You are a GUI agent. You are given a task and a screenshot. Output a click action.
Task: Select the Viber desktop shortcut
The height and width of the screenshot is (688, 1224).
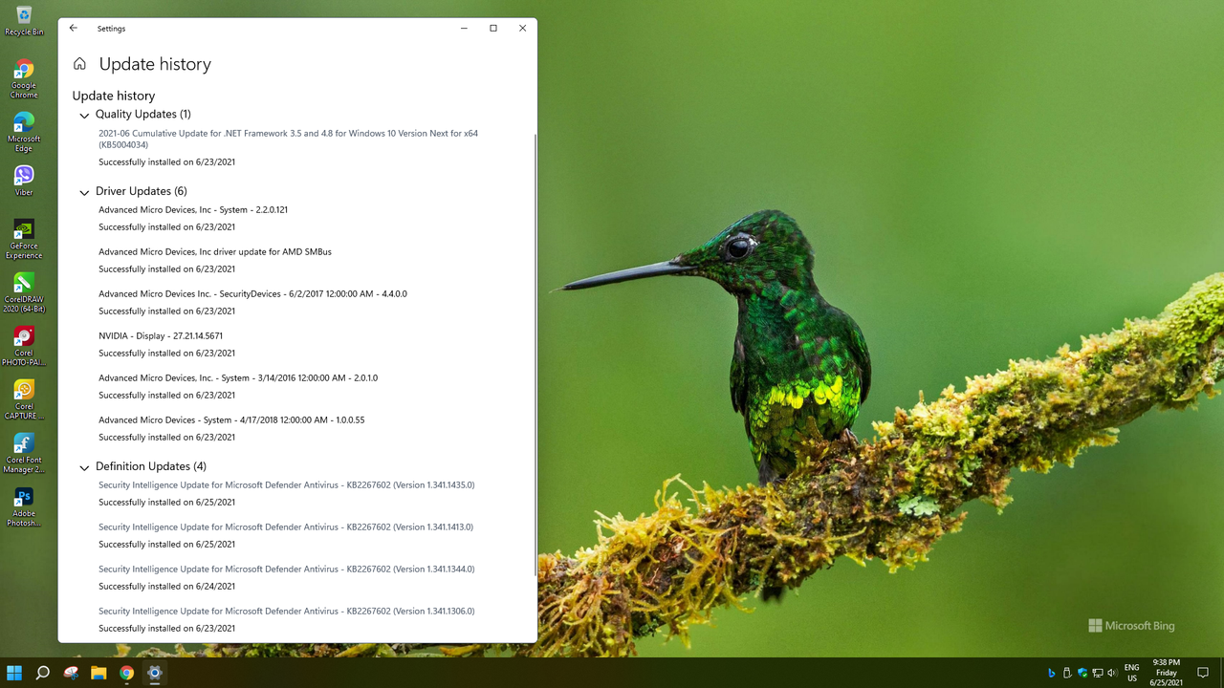pyautogui.click(x=24, y=182)
